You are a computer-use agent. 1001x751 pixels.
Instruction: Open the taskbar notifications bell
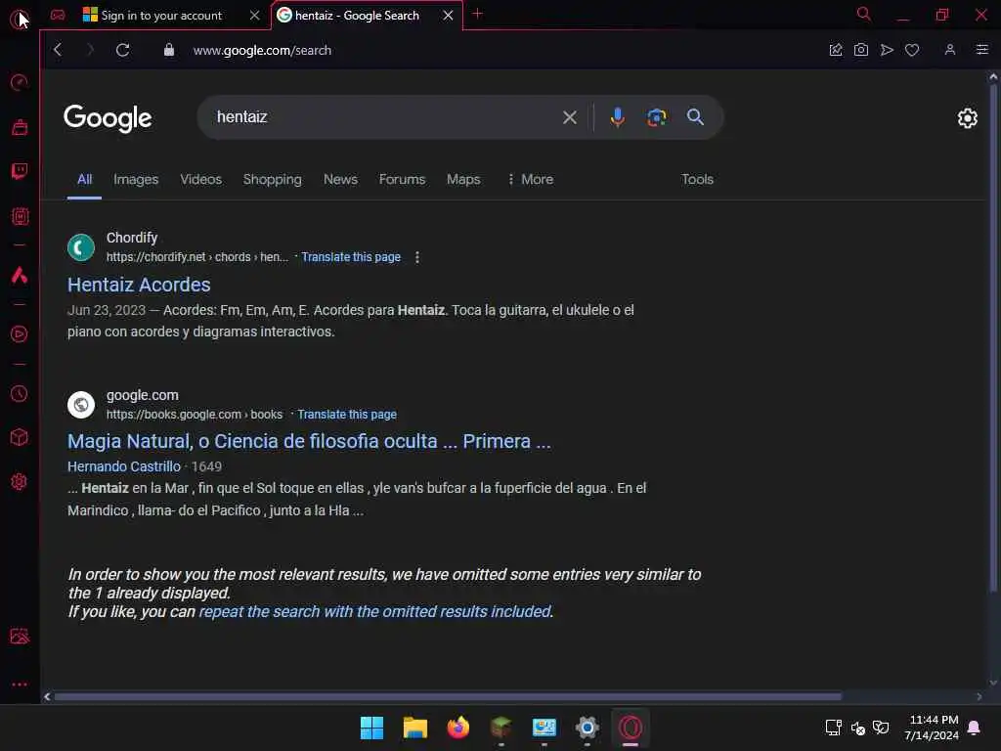(975, 728)
